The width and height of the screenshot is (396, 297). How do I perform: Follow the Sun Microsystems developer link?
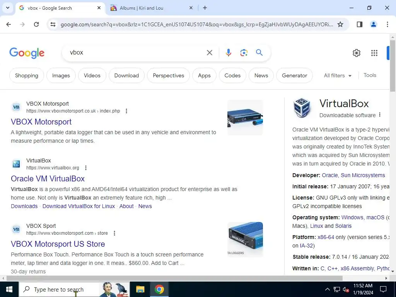pyautogui.click(x=363, y=175)
